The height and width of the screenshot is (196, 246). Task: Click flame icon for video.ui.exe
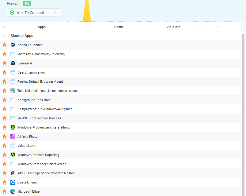[x=5, y=146]
